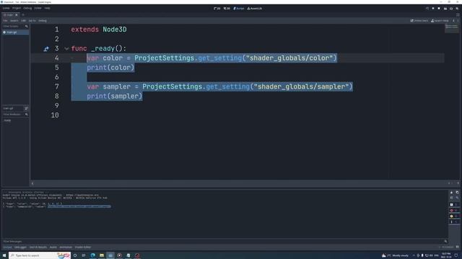Open the Scene menu
The height and width of the screenshot is (259, 462).
click(6, 8)
